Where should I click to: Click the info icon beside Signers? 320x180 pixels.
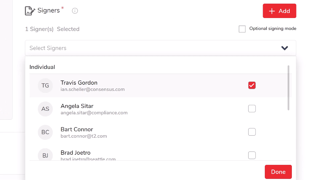tap(75, 11)
